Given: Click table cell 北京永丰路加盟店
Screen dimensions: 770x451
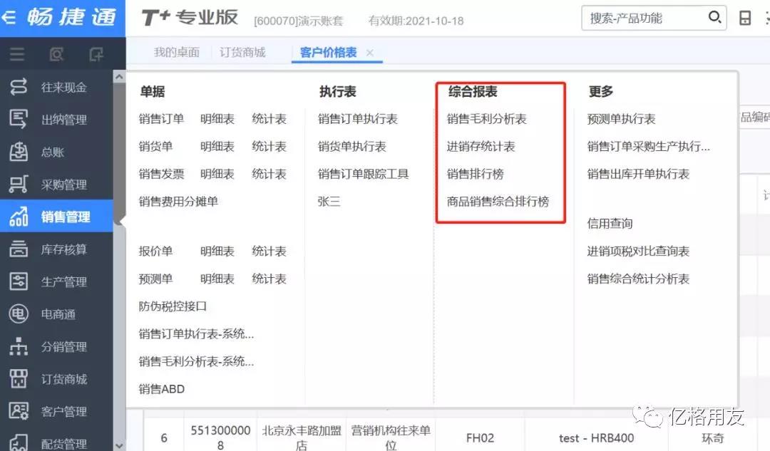Looking at the screenshot, I should 302,437.
